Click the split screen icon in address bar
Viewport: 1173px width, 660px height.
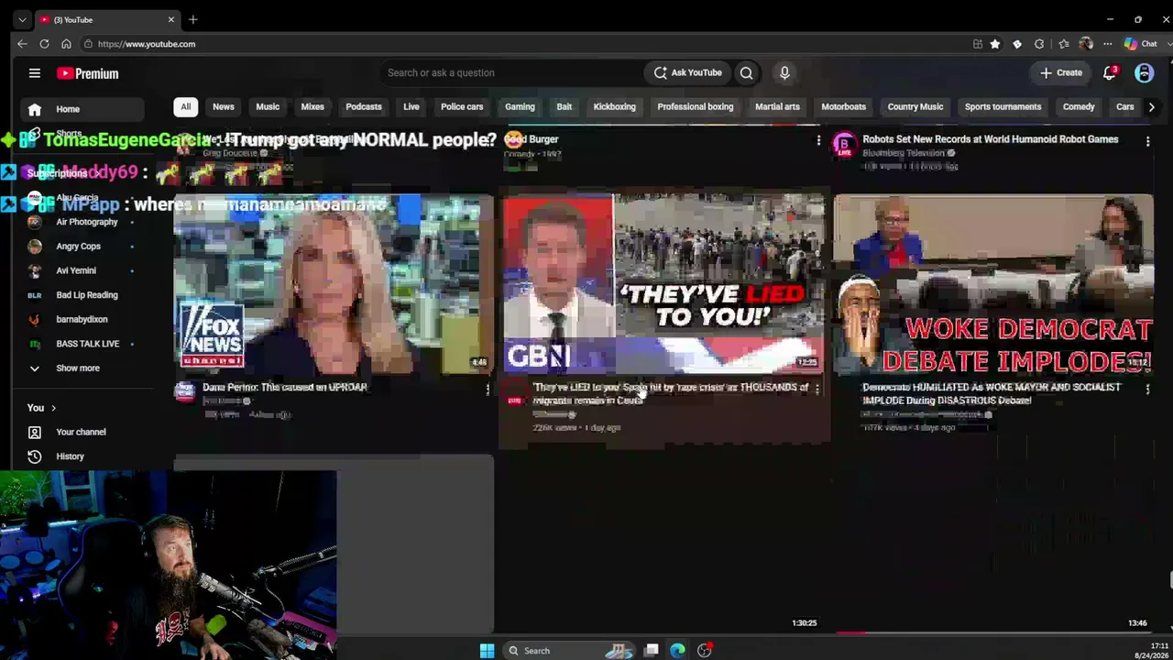[978, 44]
